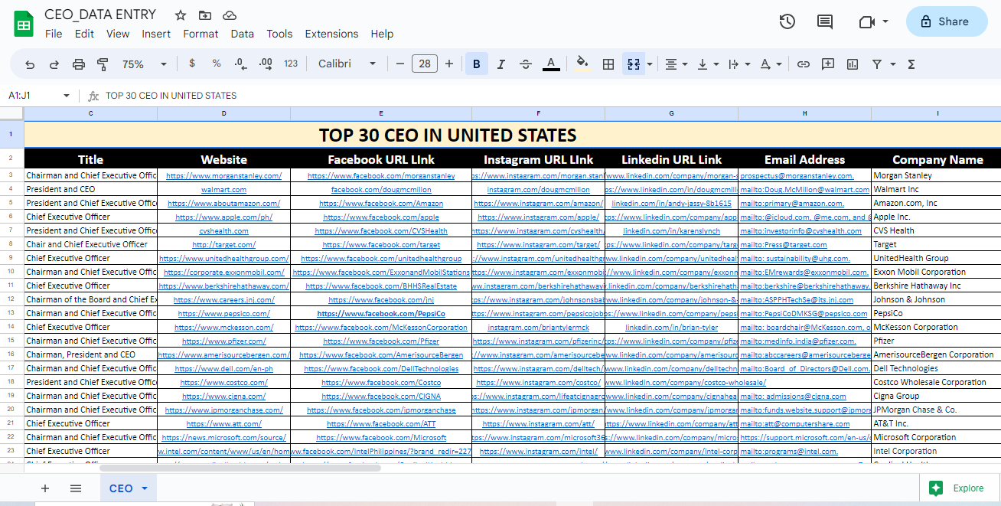Open the all sheets list icon
Screen dimensions: 1001x506
click(x=76, y=488)
